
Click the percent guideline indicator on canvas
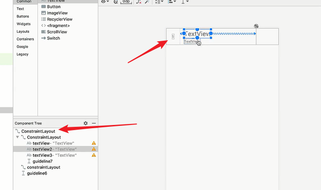pos(256,26)
